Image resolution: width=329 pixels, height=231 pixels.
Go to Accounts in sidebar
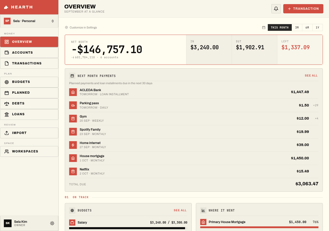pyautogui.click(x=29, y=53)
